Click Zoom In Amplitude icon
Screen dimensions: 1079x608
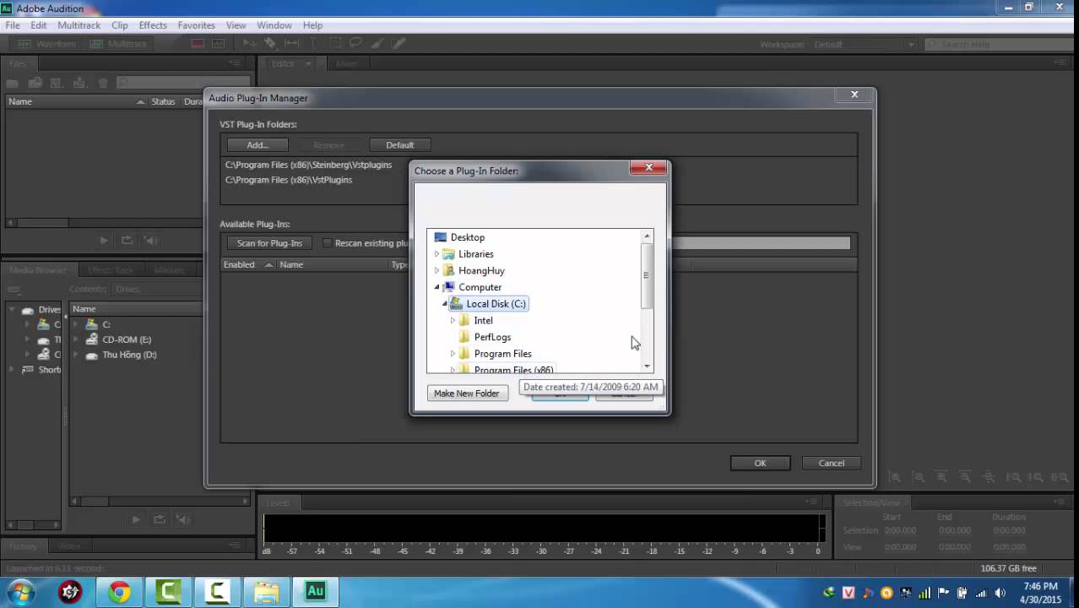pyautogui.click(x=896, y=477)
